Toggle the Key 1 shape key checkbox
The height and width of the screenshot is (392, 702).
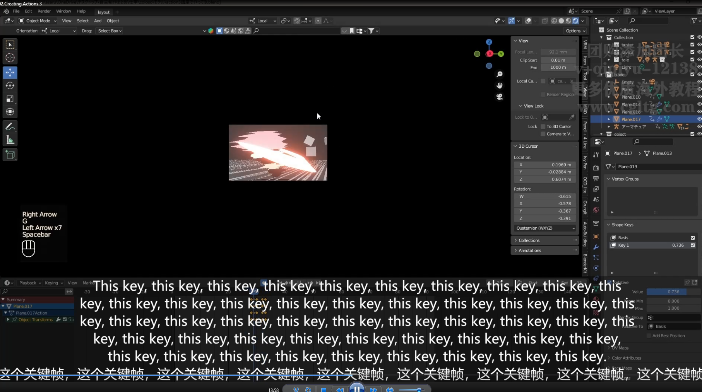[693, 245]
